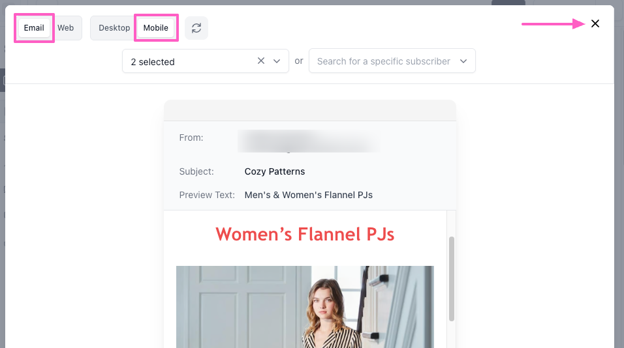Select the Mobile preview mode

[156, 28]
